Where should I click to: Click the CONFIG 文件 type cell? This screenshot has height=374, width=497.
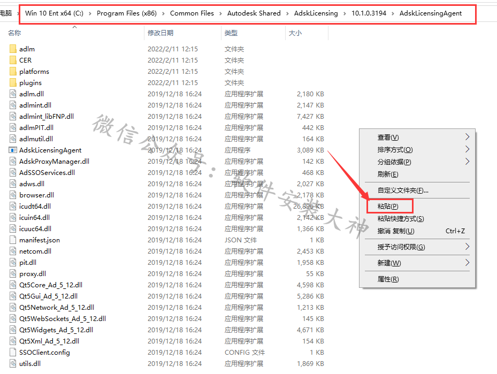point(244,353)
